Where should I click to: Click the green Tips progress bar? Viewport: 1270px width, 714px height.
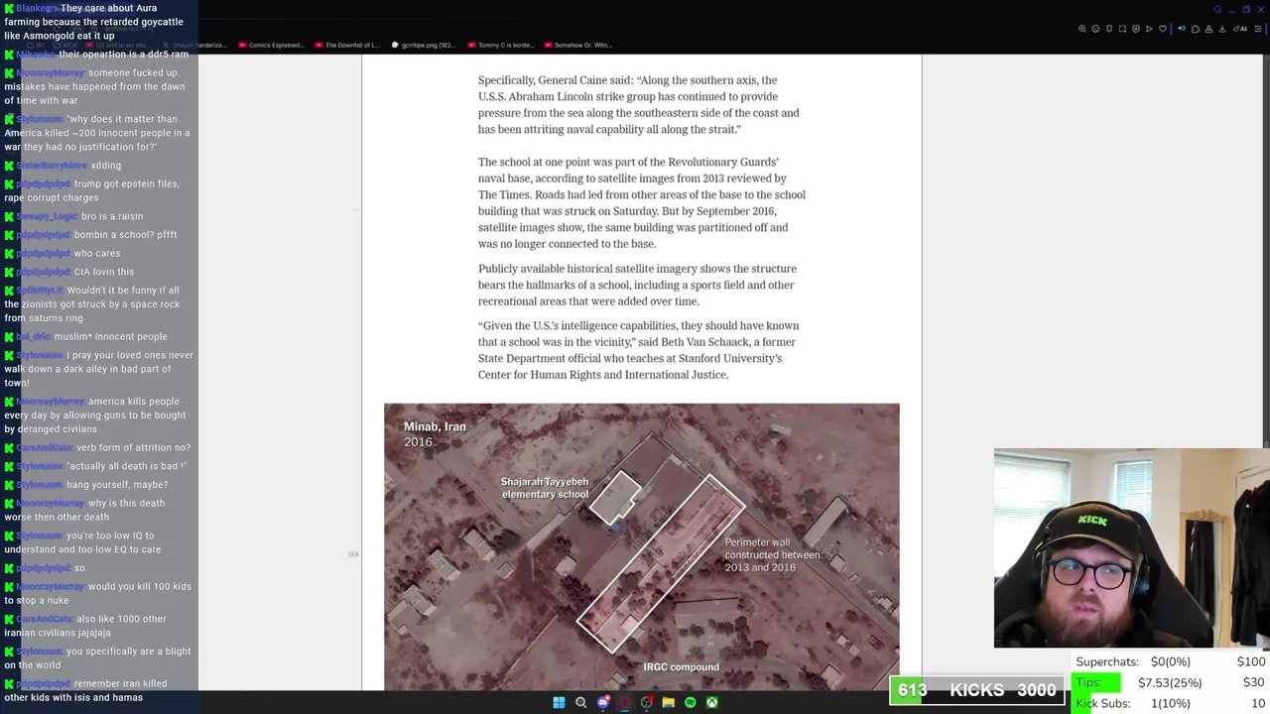[x=1095, y=682]
